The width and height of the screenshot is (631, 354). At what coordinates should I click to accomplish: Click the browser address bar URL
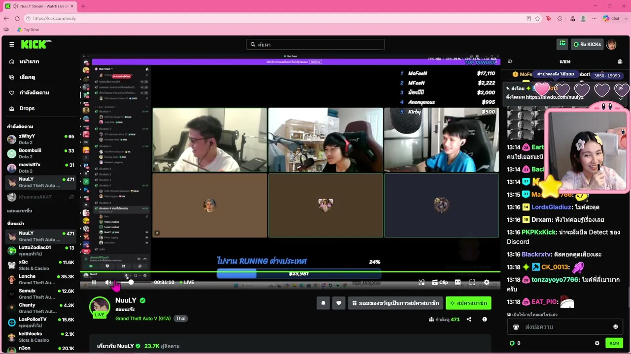[x=55, y=18]
